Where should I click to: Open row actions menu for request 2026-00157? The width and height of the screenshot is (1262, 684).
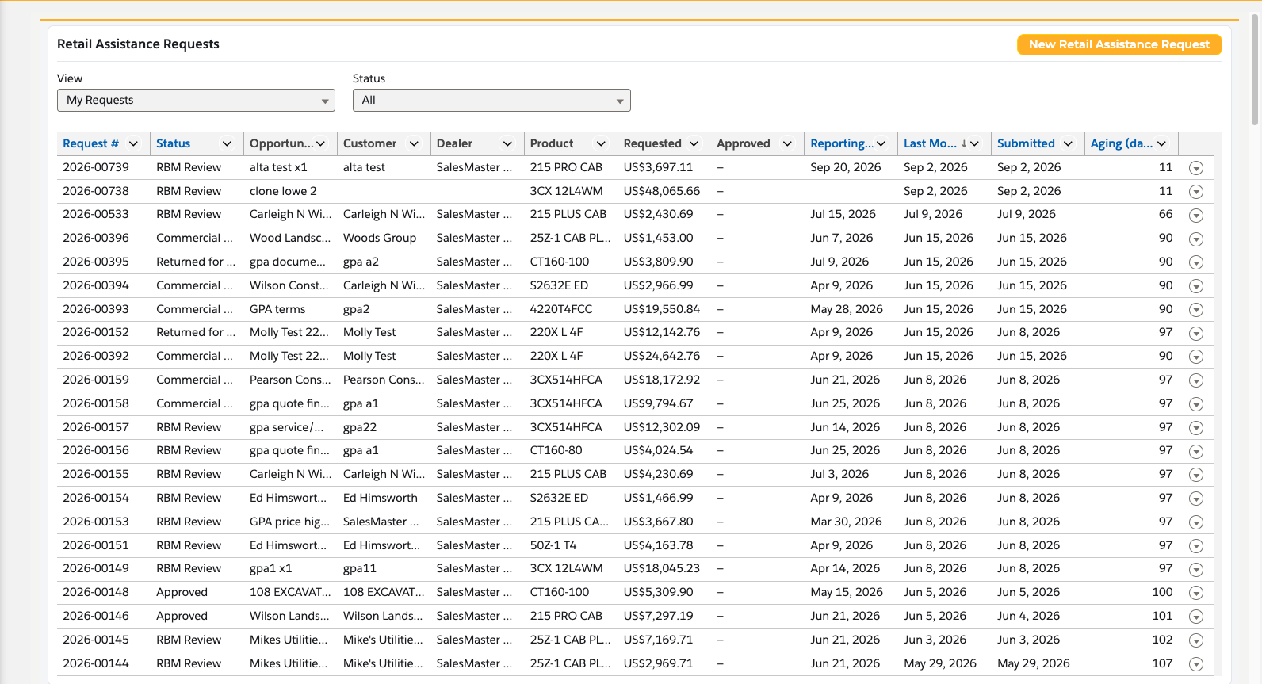1196,428
